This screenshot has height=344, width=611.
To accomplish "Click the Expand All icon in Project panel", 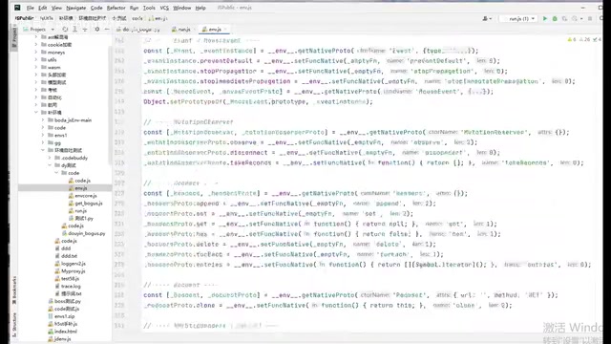I will (x=74, y=30).
